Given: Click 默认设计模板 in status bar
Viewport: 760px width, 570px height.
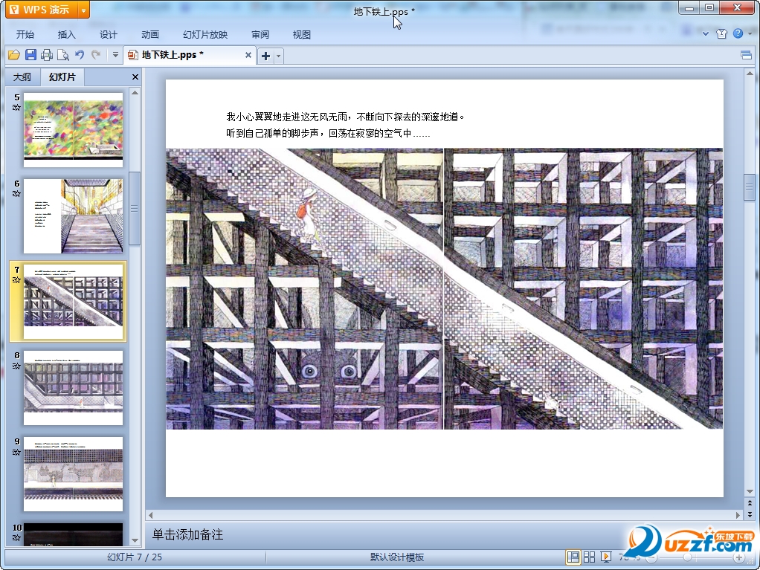Looking at the screenshot, I should [397, 557].
